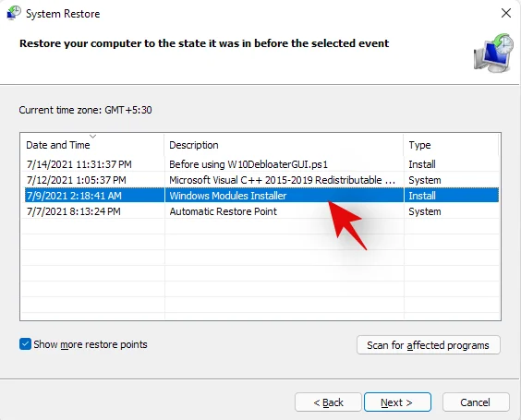Click the System Restore monitor-and-clock graphic
Image resolution: width=521 pixels, height=420 pixels.
493,53
